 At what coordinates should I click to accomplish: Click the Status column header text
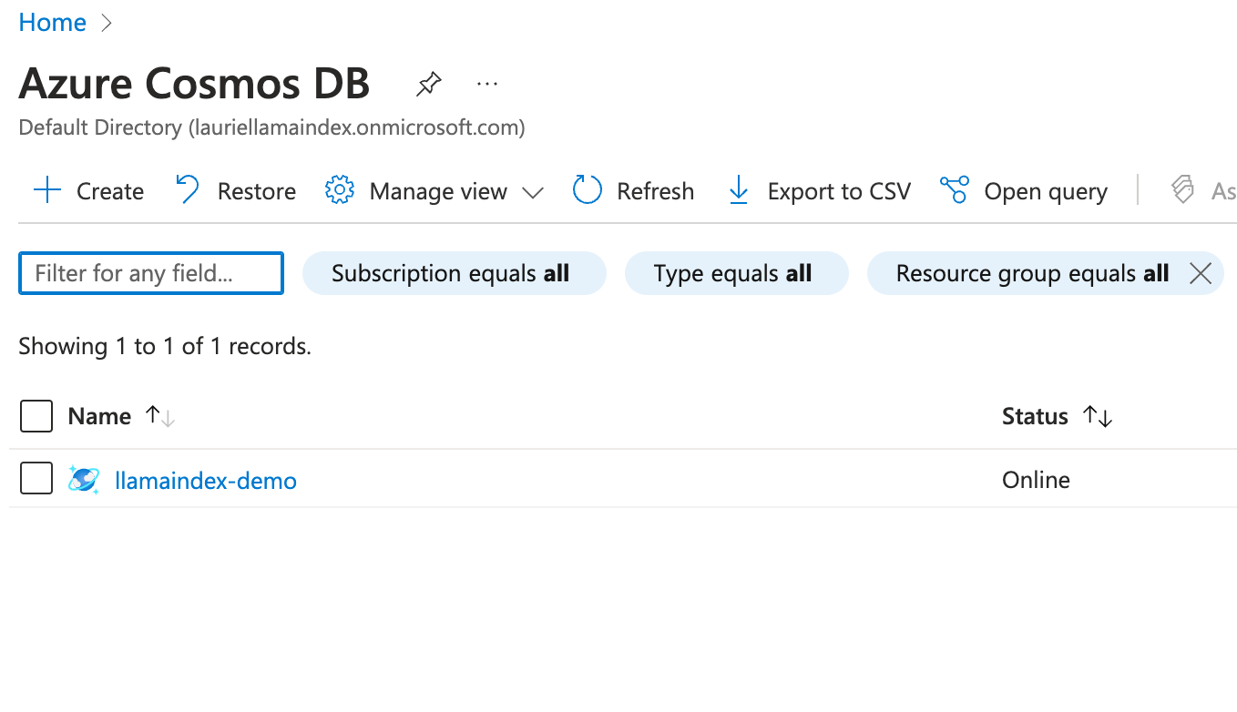(x=1035, y=416)
